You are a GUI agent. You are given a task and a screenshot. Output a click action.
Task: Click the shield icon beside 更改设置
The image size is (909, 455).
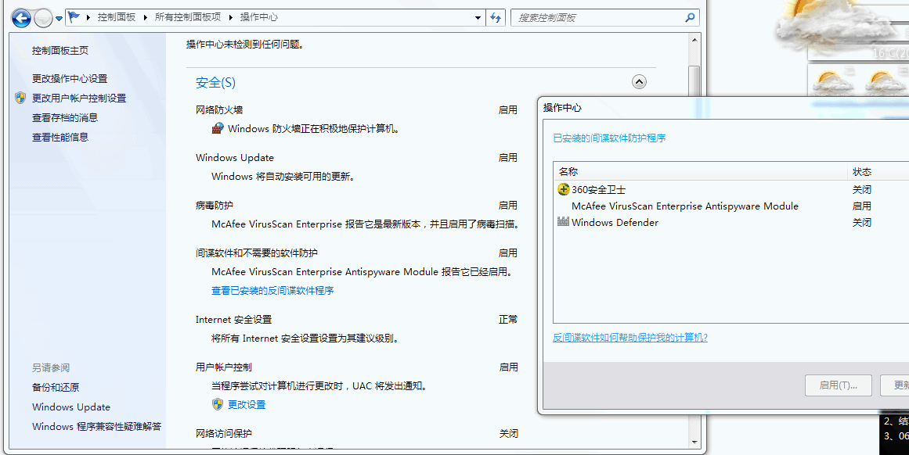click(218, 404)
